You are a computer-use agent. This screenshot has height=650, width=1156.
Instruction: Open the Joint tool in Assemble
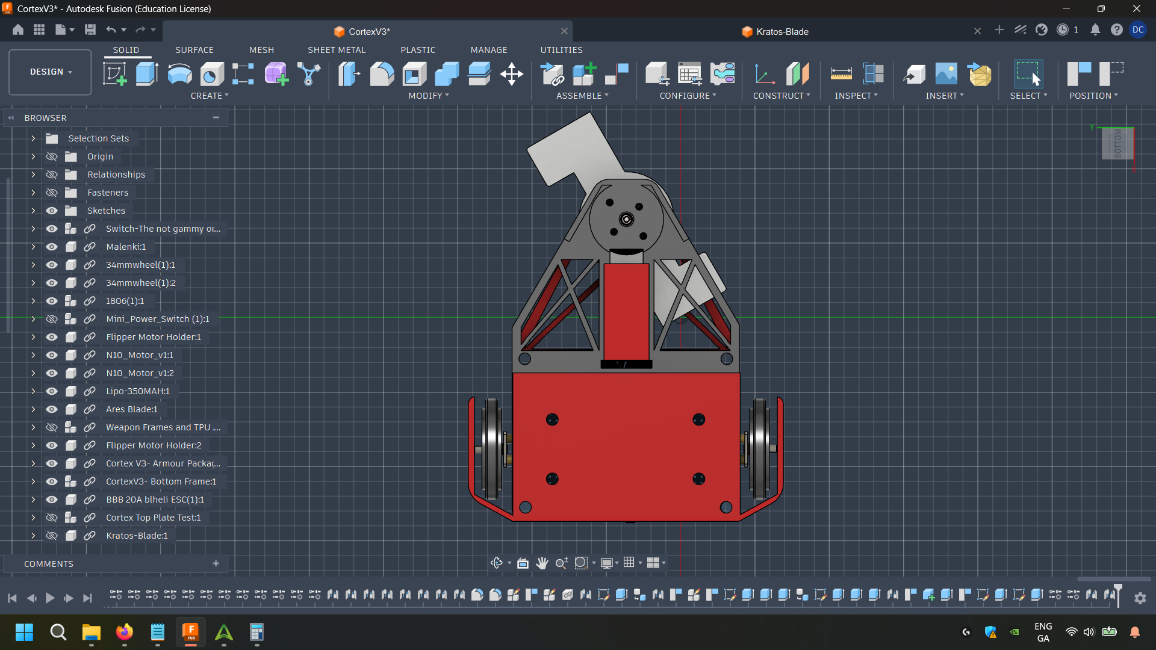point(617,74)
